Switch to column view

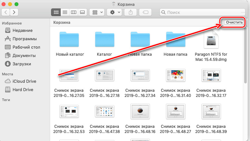pyautogui.click(x=74, y=12)
